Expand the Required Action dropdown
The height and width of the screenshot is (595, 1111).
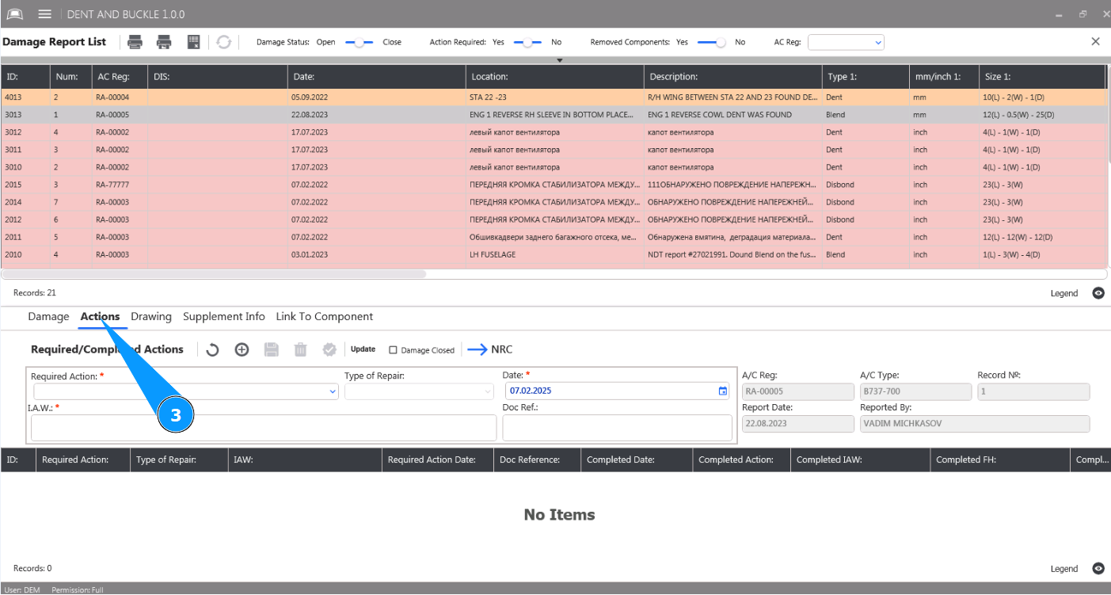click(x=333, y=391)
